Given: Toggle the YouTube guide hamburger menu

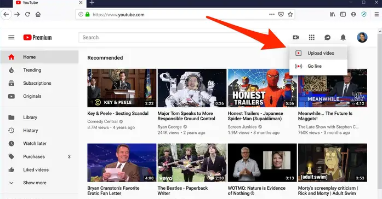Looking at the screenshot, I should (12, 37).
